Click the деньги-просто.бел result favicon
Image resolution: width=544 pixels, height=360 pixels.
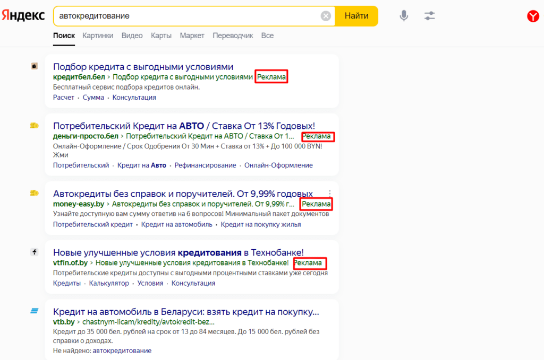coord(35,126)
